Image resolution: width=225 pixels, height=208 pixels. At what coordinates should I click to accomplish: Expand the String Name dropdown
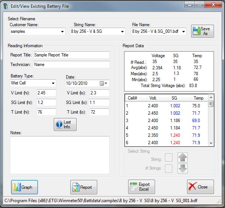(x=123, y=32)
